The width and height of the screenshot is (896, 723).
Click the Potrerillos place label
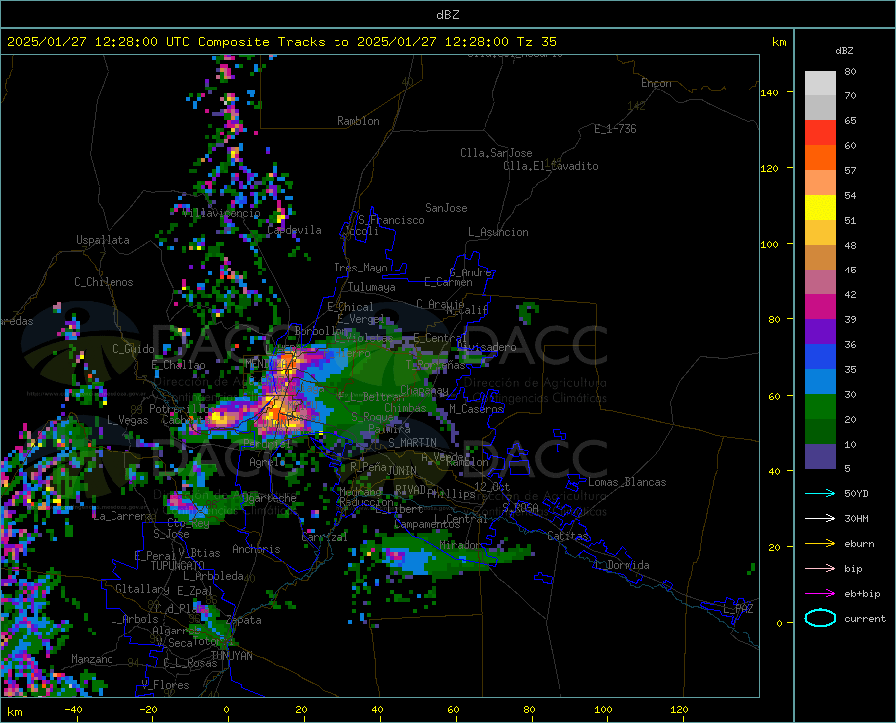[182, 409]
